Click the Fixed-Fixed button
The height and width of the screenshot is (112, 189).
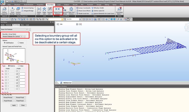tap(20, 101)
